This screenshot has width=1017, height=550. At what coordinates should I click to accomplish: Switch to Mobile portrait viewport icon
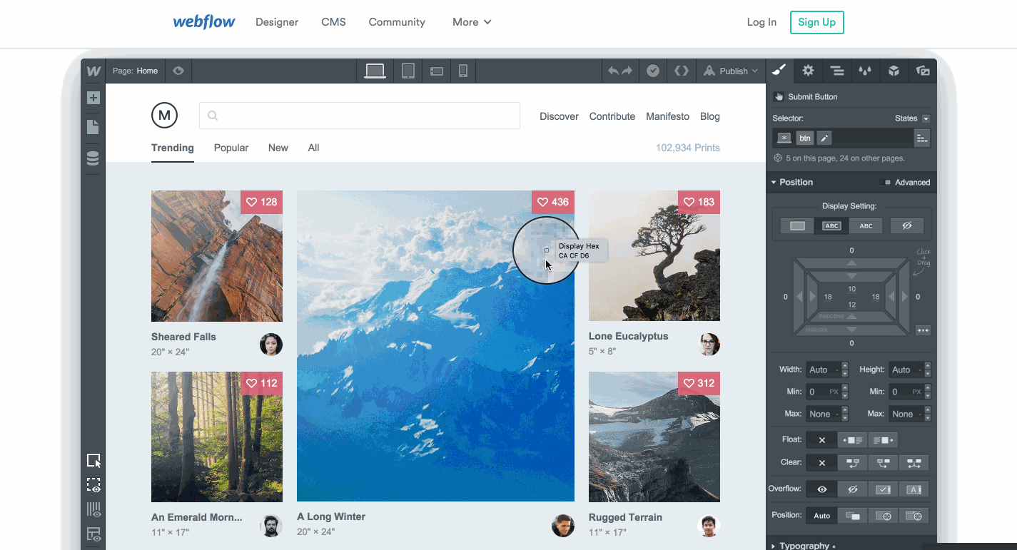463,71
